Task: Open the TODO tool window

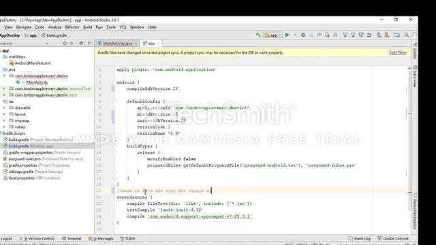Action: pos(127,238)
